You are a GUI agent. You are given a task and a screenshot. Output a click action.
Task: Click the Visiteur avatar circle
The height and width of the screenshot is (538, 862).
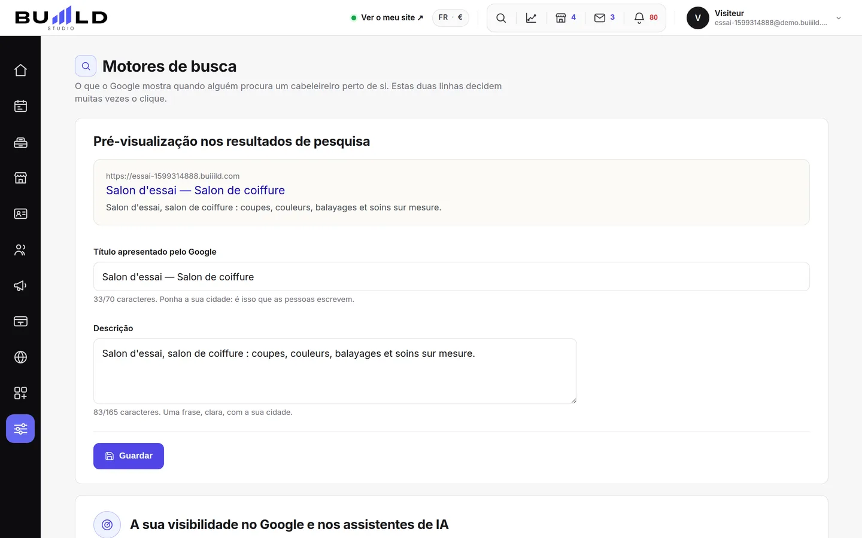697,18
